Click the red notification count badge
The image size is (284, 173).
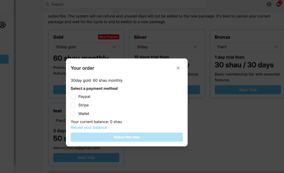[x=280, y=2]
